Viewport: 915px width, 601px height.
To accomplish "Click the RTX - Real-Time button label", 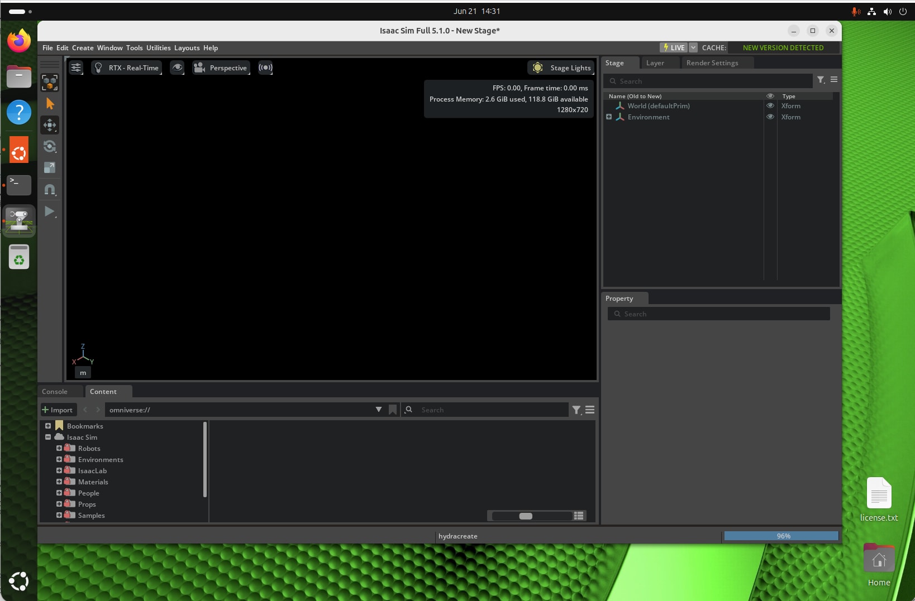I will point(134,68).
